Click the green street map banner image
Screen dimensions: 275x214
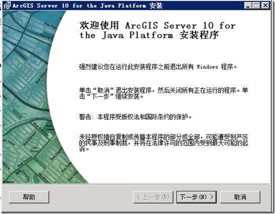[x=35, y=97]
